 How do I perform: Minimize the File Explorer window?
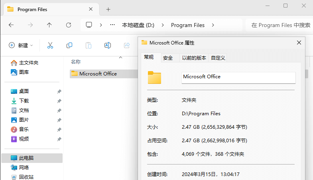click(x=268, y=6)
